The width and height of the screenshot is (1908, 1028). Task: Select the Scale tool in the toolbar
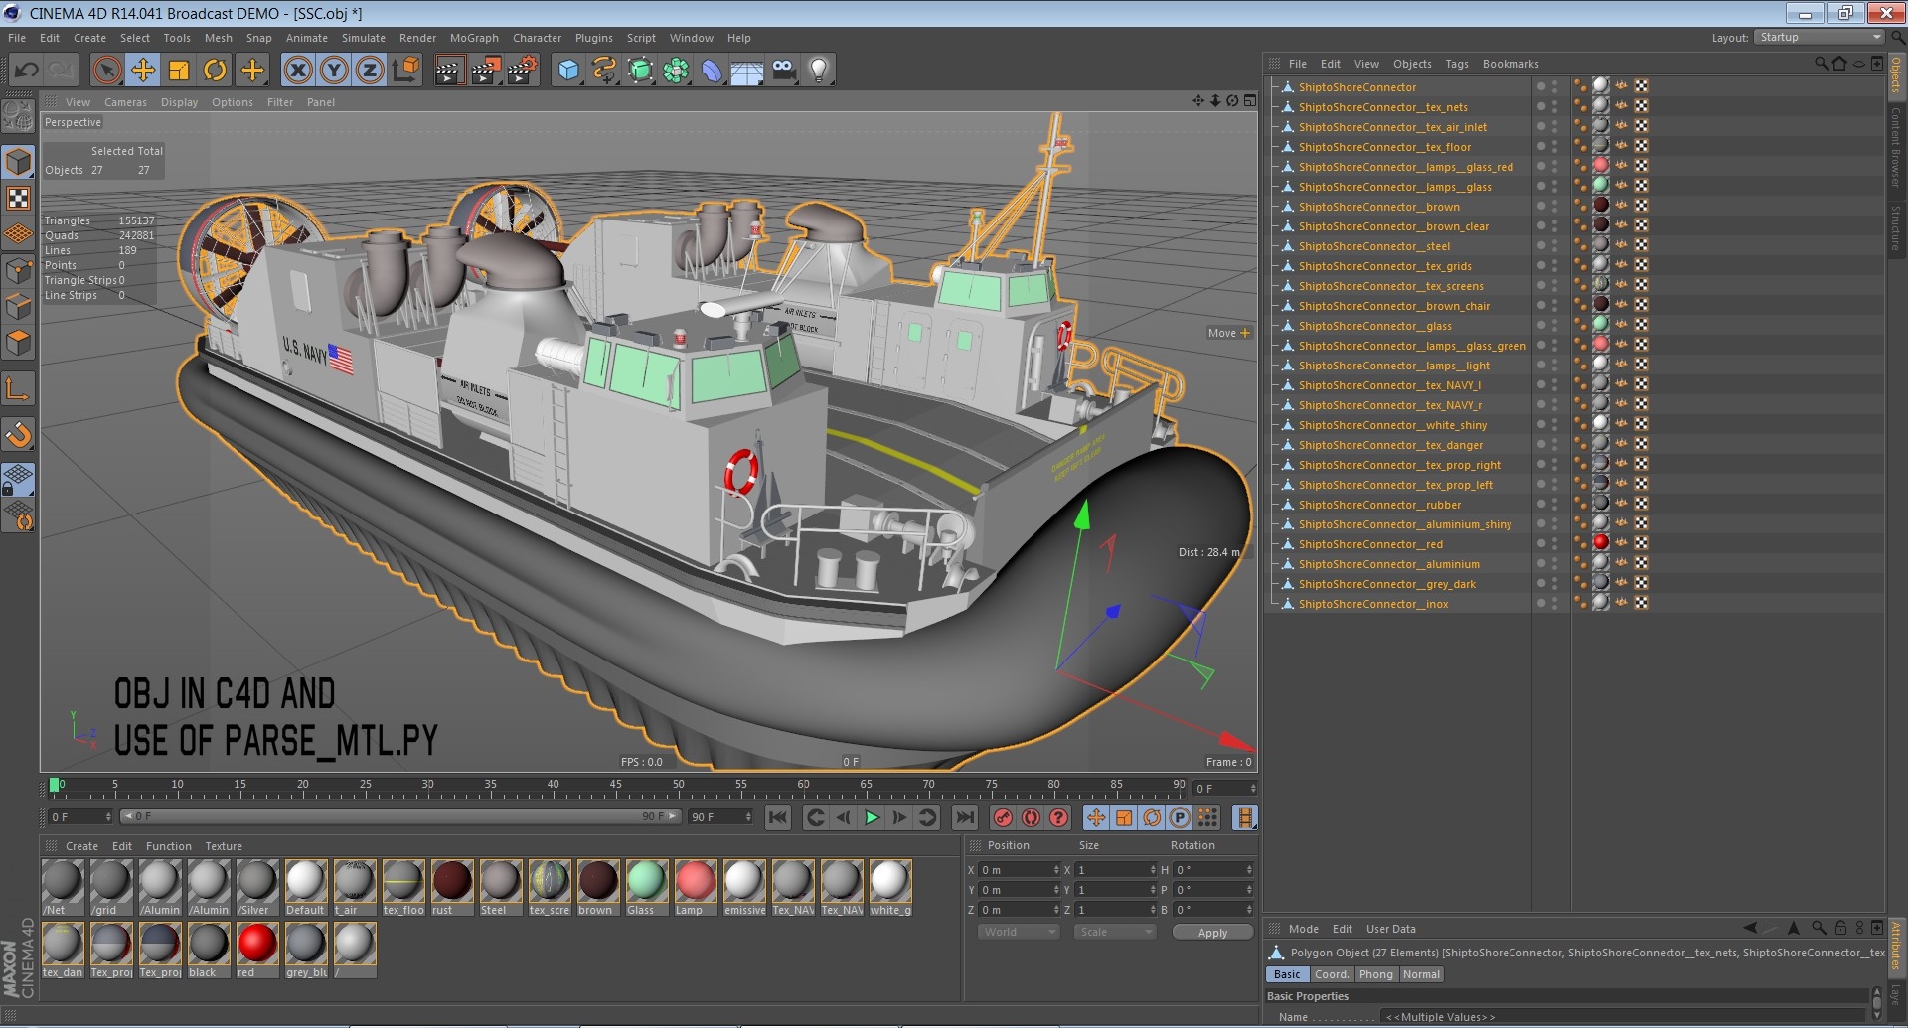click(x=179, y=70)
